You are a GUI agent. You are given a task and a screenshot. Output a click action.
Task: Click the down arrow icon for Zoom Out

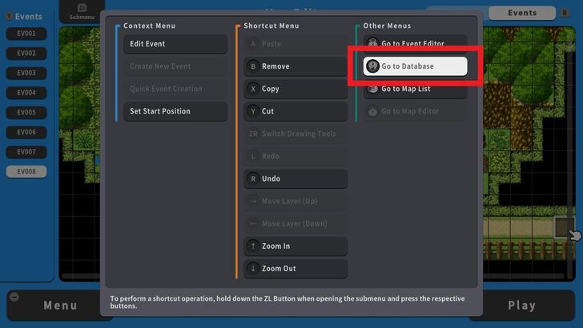(x=253, y=268)
